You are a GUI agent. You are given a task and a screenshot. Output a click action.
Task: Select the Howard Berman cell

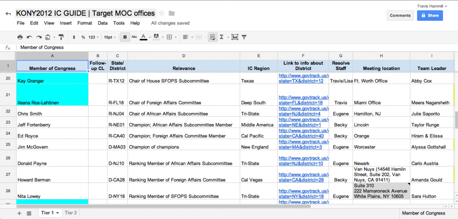[x=52, y=174]
